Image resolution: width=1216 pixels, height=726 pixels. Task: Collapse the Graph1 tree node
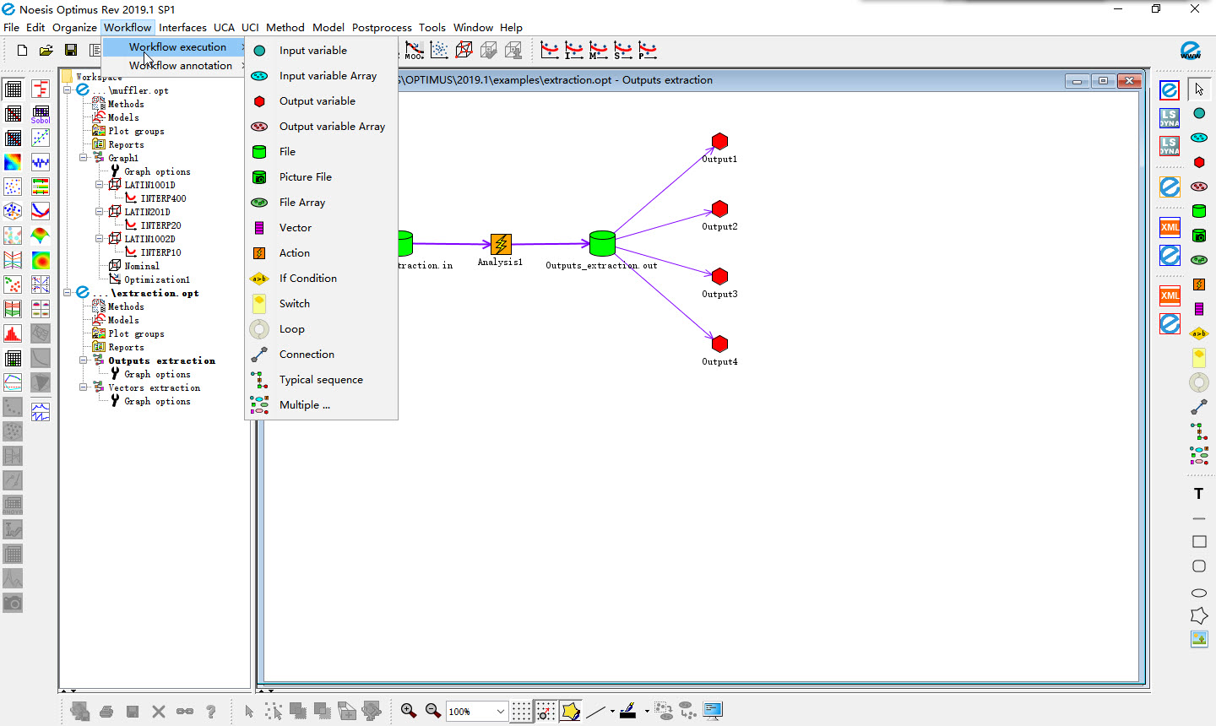point(84,158)
